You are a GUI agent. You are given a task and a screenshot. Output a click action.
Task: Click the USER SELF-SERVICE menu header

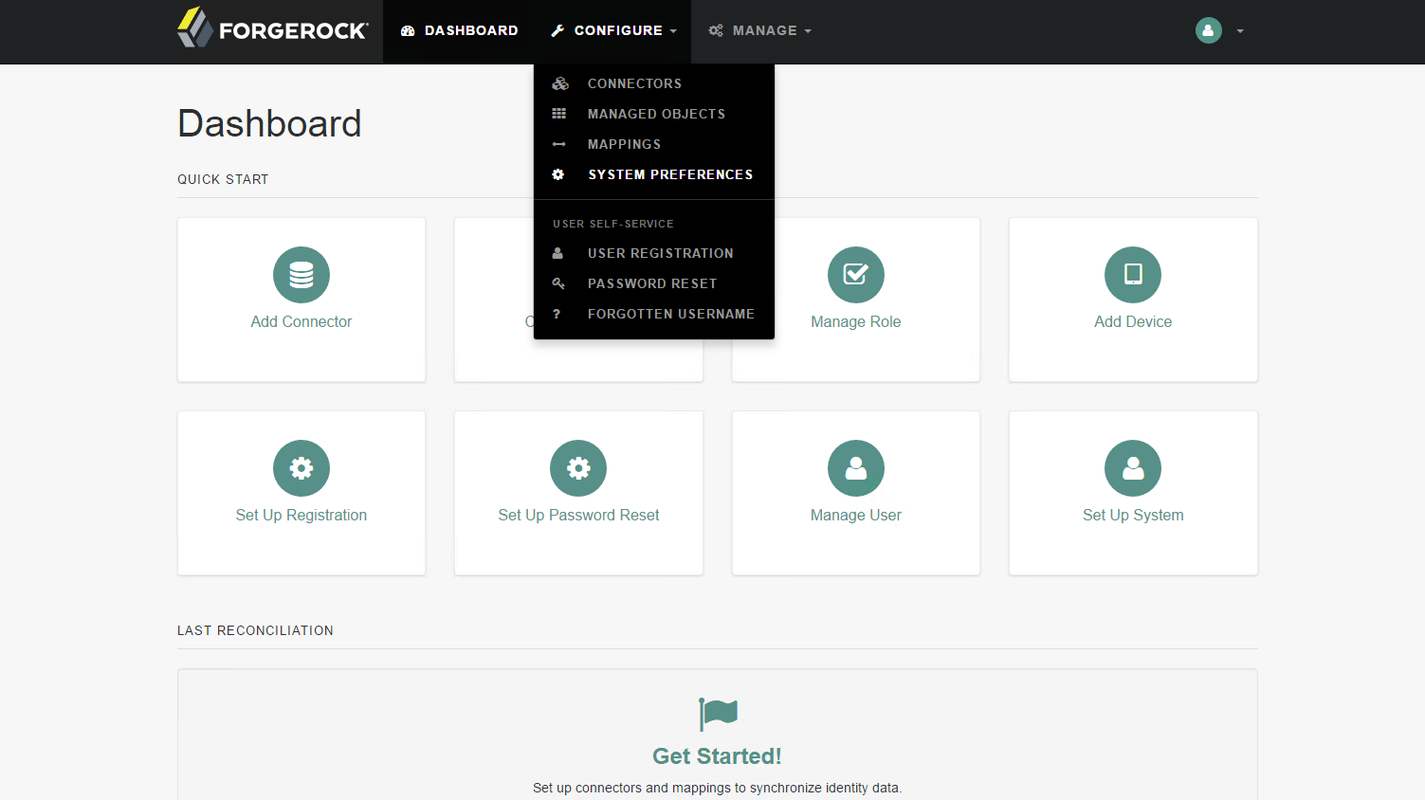613,224
